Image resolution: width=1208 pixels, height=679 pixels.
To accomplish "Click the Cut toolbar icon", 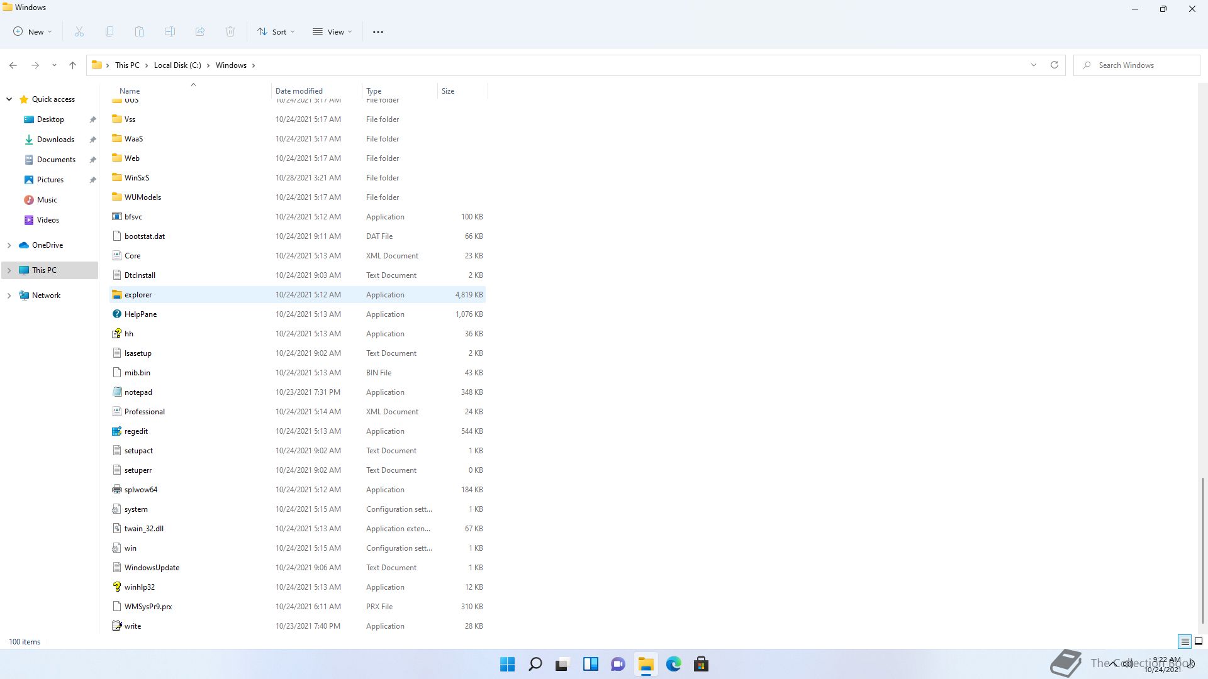I will (x=79, y=31).
